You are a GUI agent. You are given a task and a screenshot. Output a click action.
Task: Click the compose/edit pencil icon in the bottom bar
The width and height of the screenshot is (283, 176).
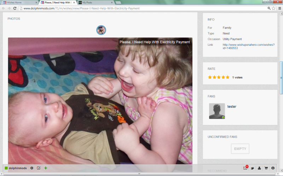click(x=39, y=168)
